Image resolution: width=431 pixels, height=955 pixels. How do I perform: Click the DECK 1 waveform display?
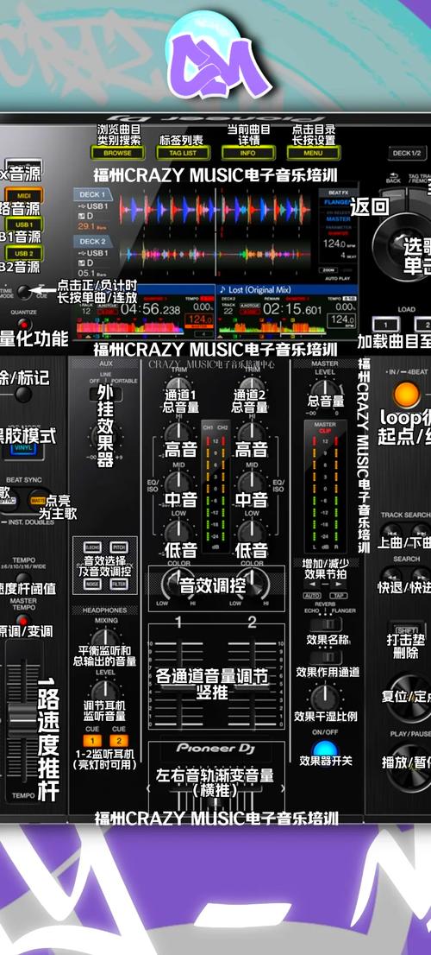pyautogui.click(x=215, y=210)
